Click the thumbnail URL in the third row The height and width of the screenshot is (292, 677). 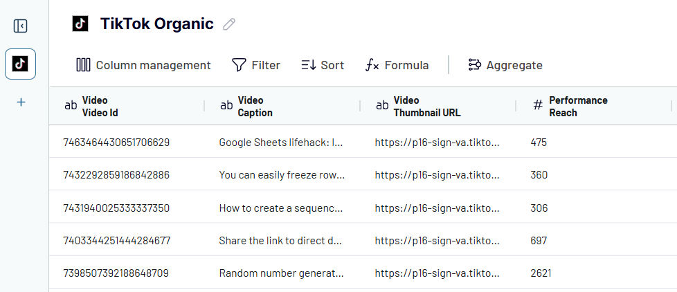(x=437, y=208)
